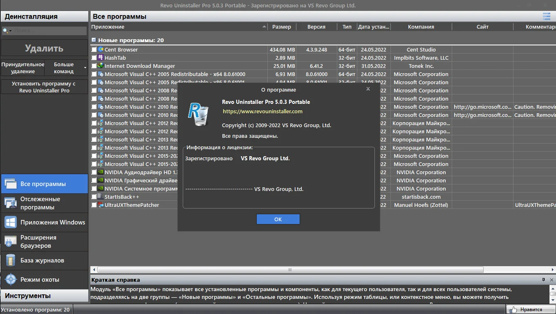The image size is (556, 314).
Task: Click the search magnifier icon
Action: pyautogui.click(x=6, y=31)
